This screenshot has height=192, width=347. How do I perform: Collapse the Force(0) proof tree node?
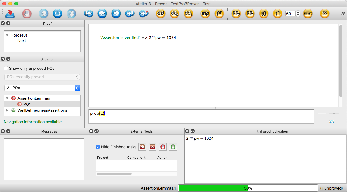point(7,35)
